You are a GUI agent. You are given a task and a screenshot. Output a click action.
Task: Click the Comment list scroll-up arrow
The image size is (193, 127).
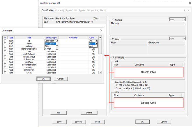click(x=100, y=37)
